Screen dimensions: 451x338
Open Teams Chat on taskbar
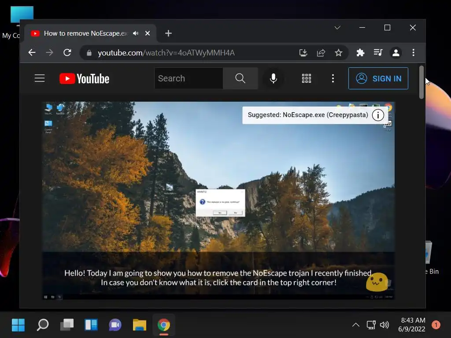(x=115, y=325)
